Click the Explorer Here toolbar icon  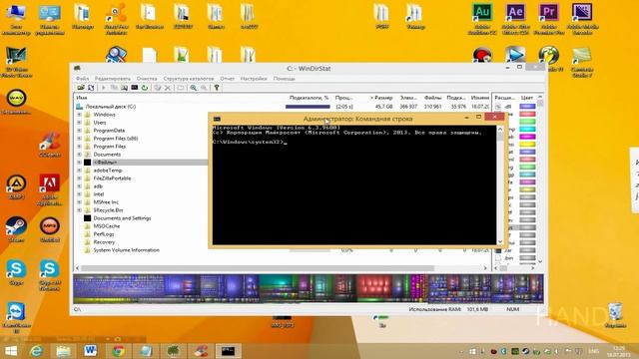click(124, 88)
